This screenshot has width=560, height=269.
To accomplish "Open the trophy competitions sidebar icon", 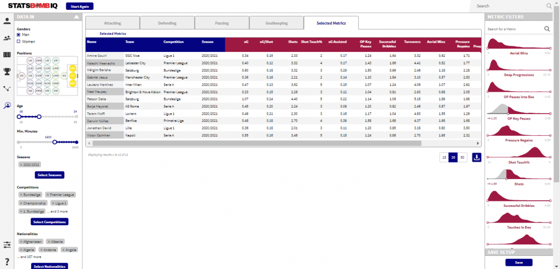I will click(x=7, y=72).
